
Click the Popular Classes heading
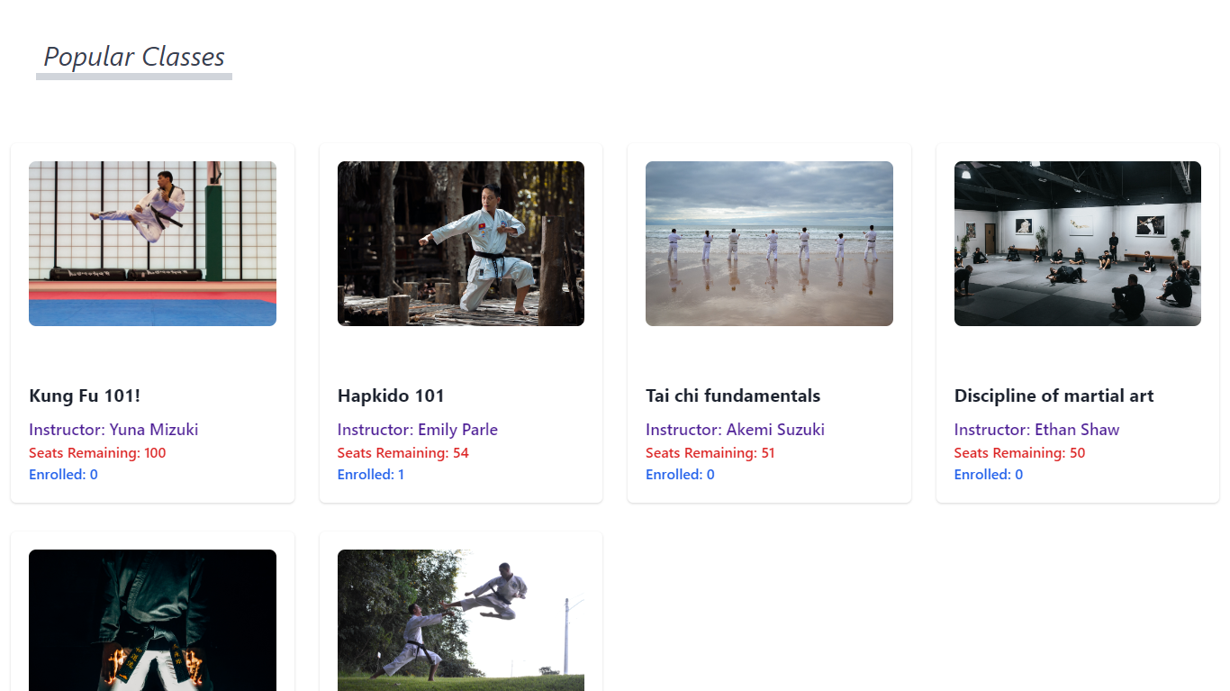click(x=134, y=57)
